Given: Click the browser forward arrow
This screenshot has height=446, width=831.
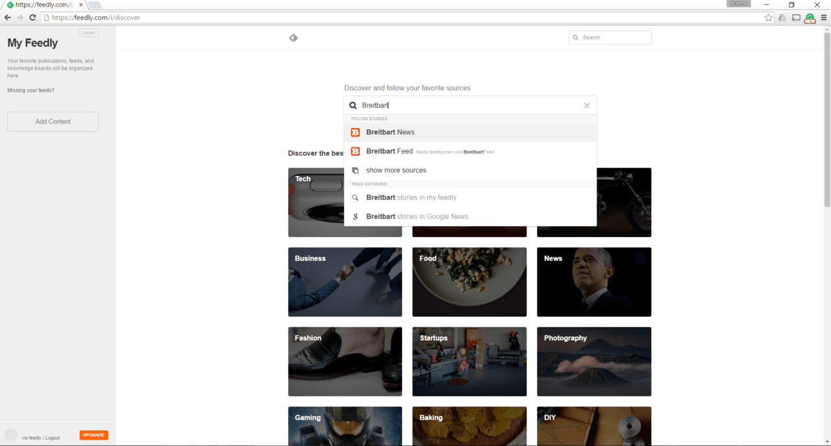Looking at the screenshot, I should coord(20,18).
